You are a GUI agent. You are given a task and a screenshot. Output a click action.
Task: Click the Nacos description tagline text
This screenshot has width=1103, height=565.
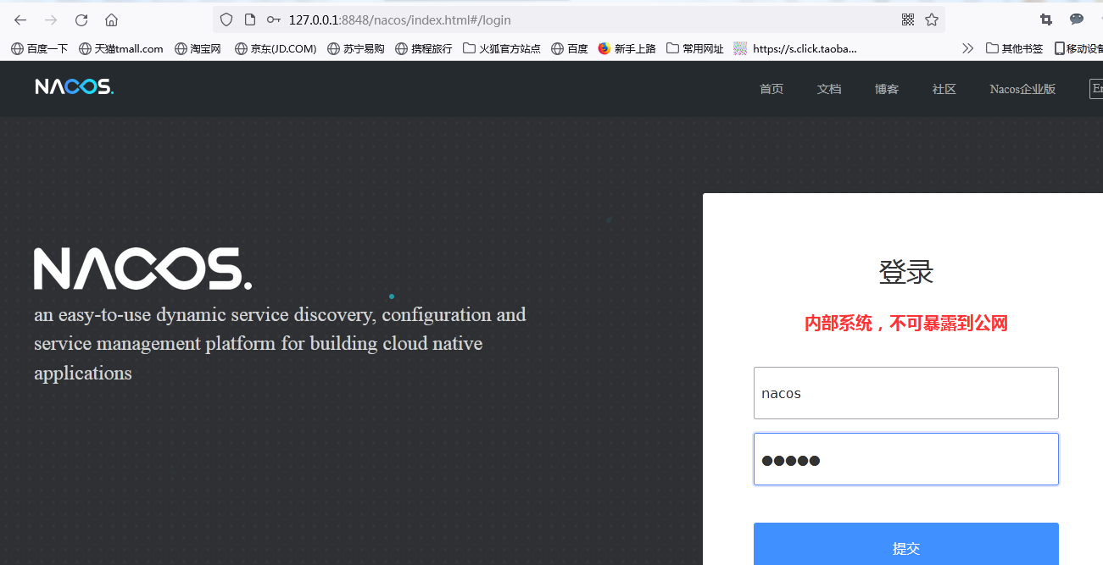281,343
